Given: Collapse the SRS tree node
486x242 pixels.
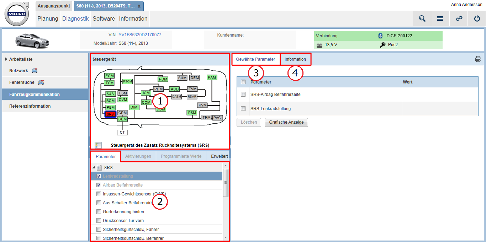Looking at the screenshot, I should pos(94,167).
